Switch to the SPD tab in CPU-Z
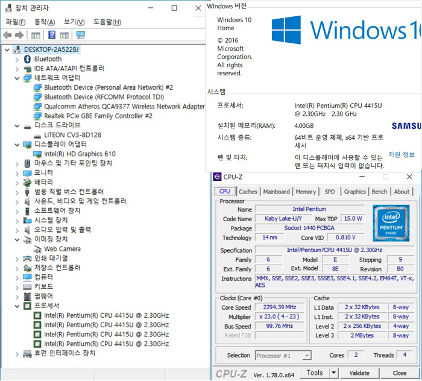The image size is (422, 381). point(330,192)
